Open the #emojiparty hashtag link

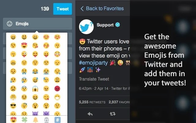tap(93, 63)
